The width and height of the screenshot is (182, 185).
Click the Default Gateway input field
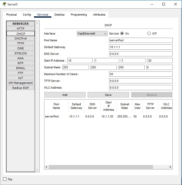[x=141, y=47]
